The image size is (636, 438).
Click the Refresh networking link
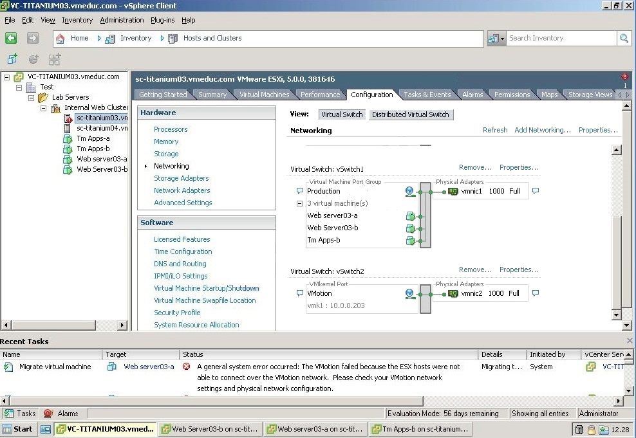click(495, 130)
